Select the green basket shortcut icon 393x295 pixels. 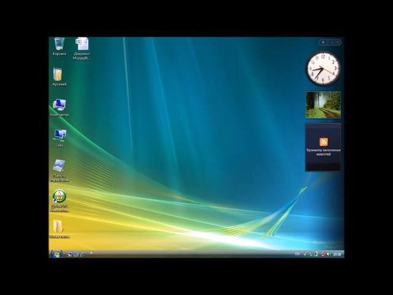click(60, 201)
